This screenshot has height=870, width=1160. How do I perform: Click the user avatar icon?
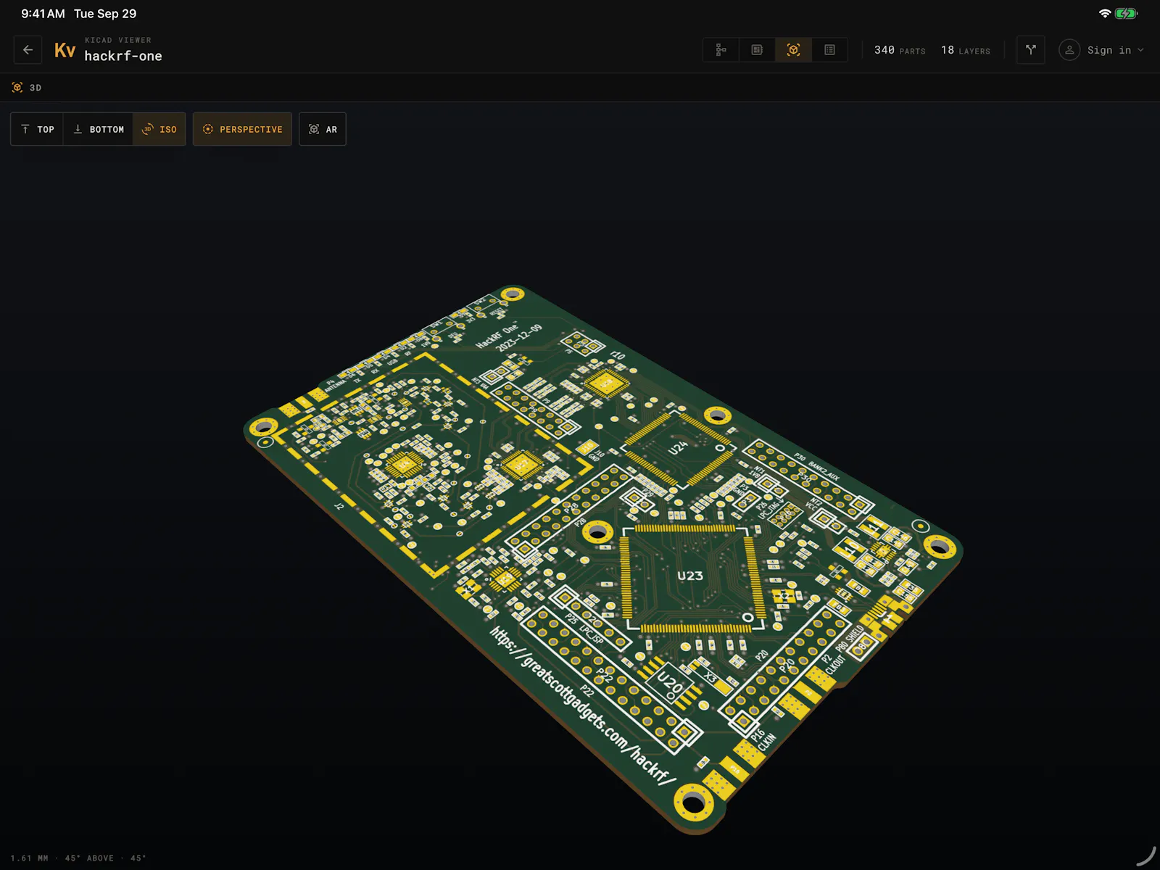click(1069, 50)
